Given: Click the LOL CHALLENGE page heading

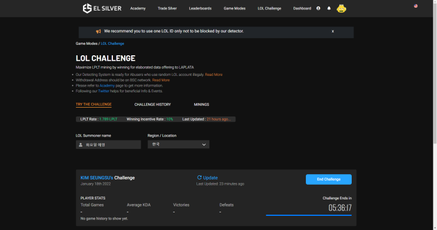Looking at the screenshot, I should pyautogui.click(x=106, y=58).
